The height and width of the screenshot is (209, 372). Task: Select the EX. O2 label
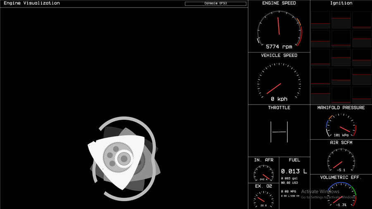[264, 186]
